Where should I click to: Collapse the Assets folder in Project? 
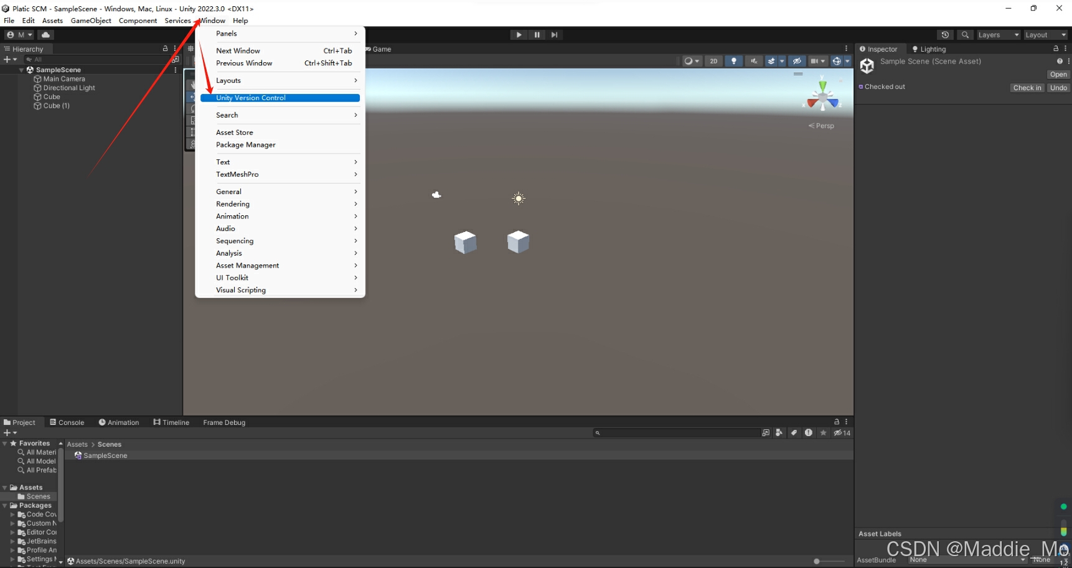click(5, 488)
